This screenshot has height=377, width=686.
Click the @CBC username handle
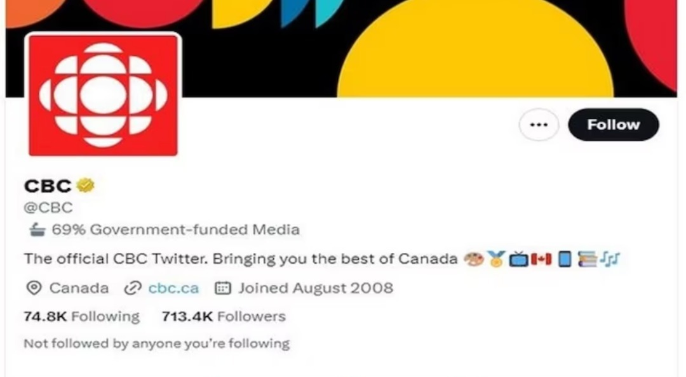(x=48, y=207)
